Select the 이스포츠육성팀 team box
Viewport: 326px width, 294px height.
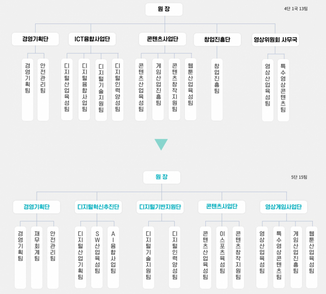[x=222, y=258]
